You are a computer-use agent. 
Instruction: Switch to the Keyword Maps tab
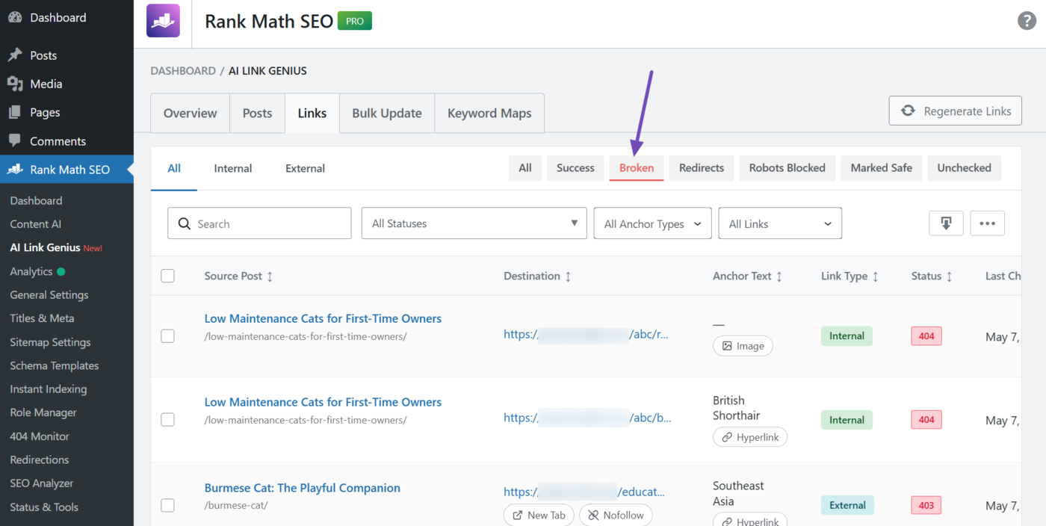point(489,113)
